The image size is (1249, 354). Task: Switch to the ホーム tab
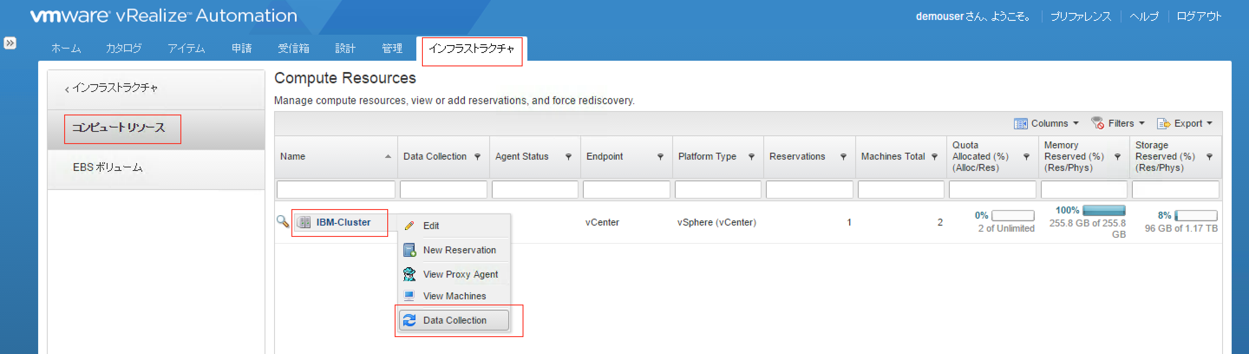tap(66, 49)
